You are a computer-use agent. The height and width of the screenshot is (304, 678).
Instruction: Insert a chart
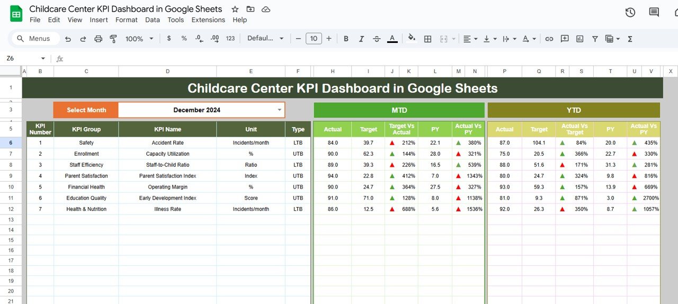[580, 39]
